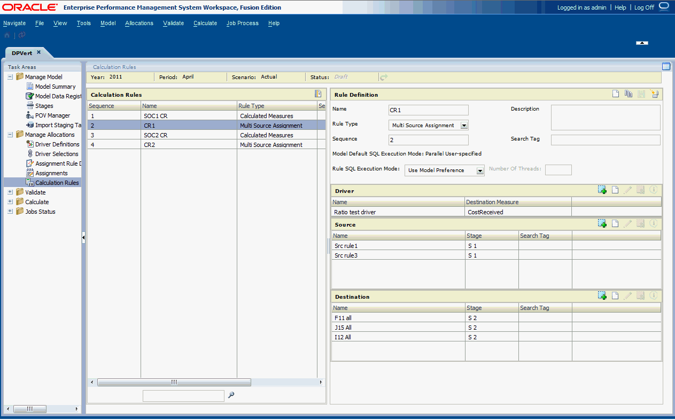Click the Log Off link
The width and height of the screenshot is (675, 420).
click(644, 7)
